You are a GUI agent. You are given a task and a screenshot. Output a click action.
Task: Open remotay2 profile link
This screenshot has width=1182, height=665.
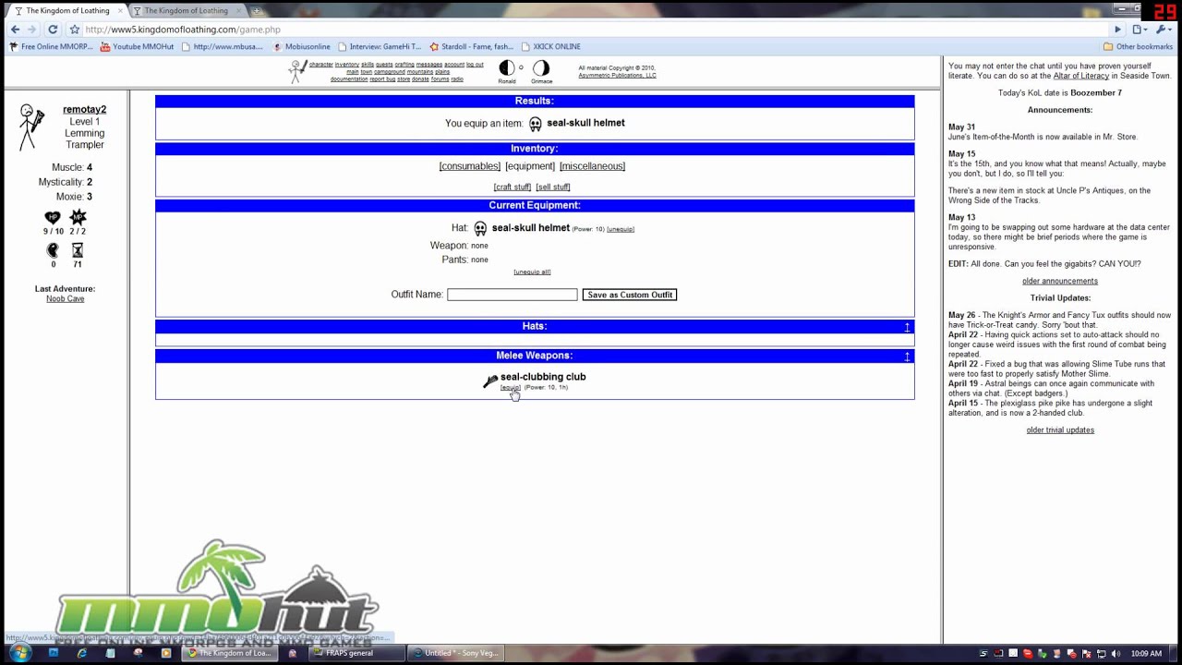pyautogui.click(x=84, y=109)
